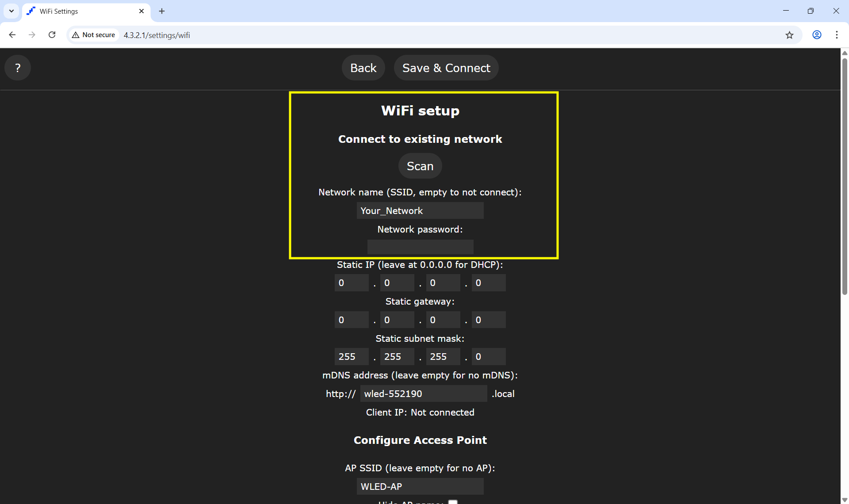Close the WiFi Settings tab

[141, 11]
